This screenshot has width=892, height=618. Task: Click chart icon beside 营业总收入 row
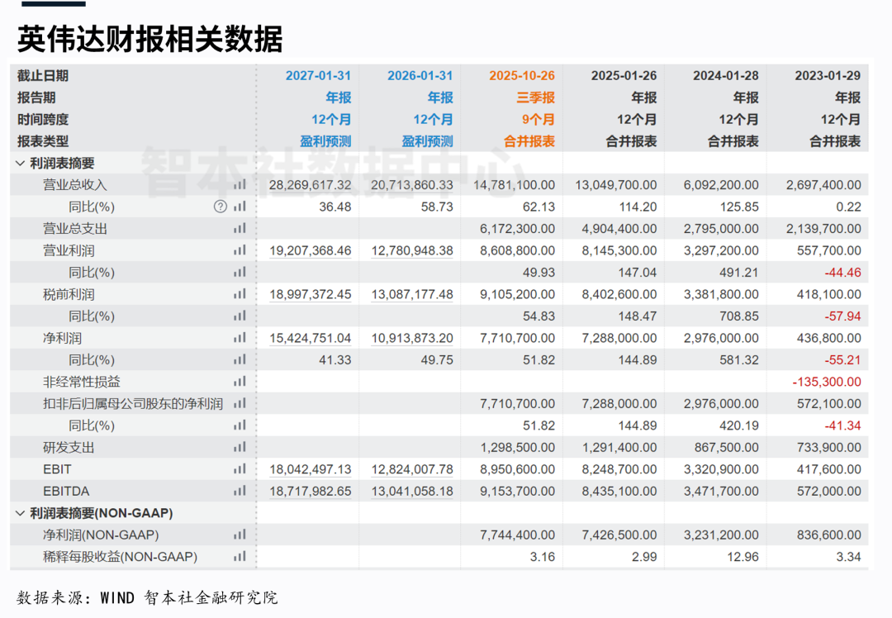[x=240, y=185]
